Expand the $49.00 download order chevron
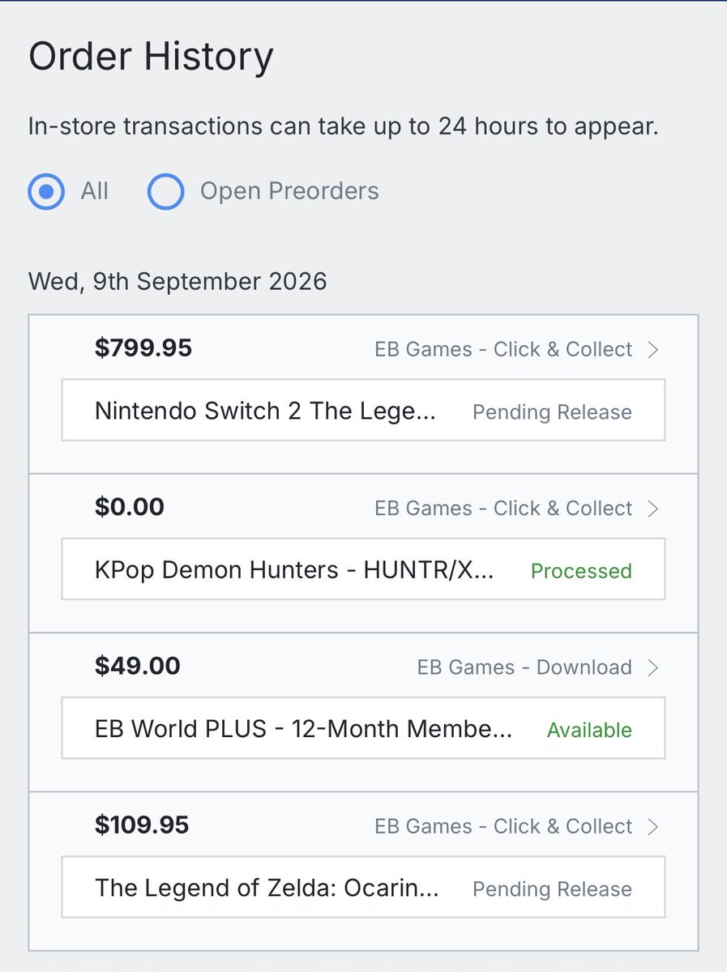This screenshot has width=727, height=972. [653, 667]
